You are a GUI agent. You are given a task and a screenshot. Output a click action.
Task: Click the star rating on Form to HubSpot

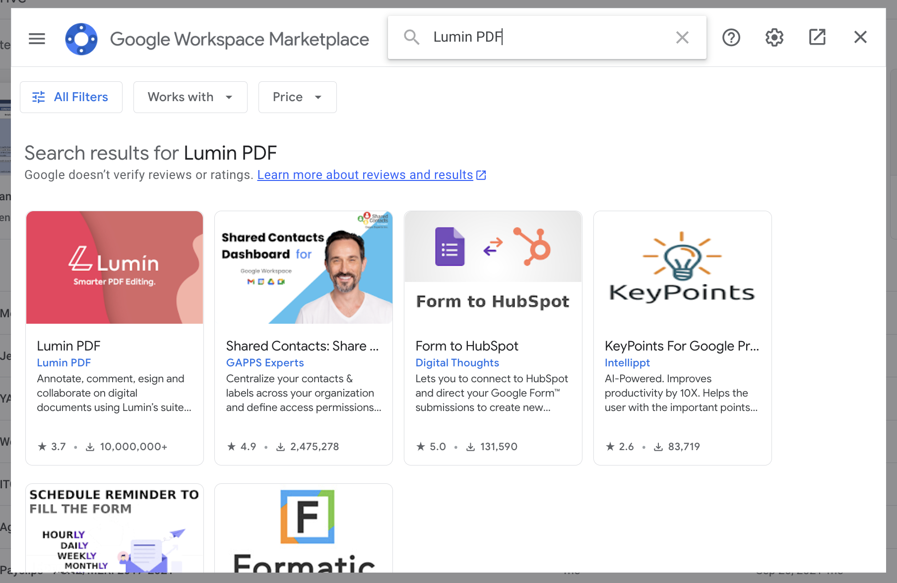pyautogui.click(x=420, y=446)
